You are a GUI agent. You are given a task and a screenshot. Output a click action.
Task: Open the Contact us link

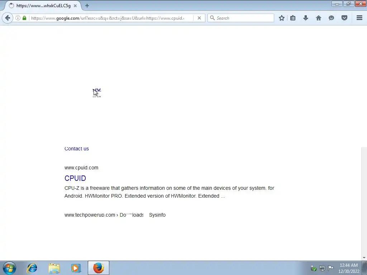[77, 149]
